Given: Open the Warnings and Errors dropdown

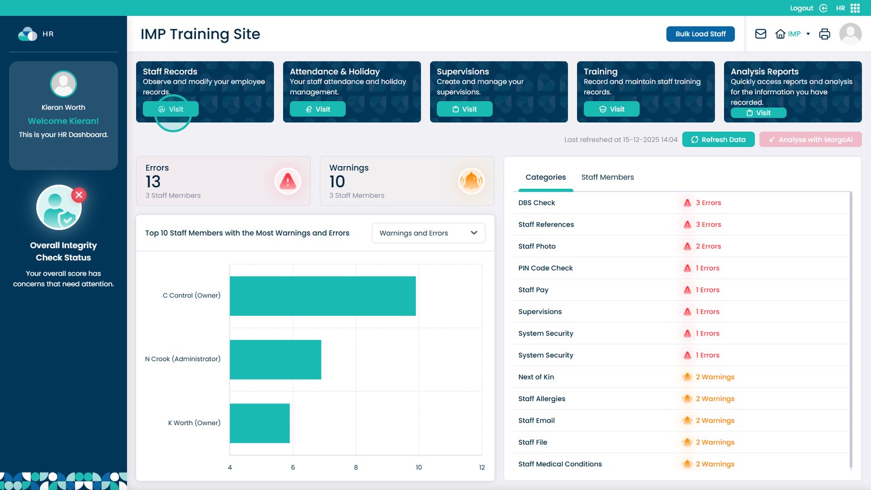Looking at the screenshot, I should tap(428, 233).
